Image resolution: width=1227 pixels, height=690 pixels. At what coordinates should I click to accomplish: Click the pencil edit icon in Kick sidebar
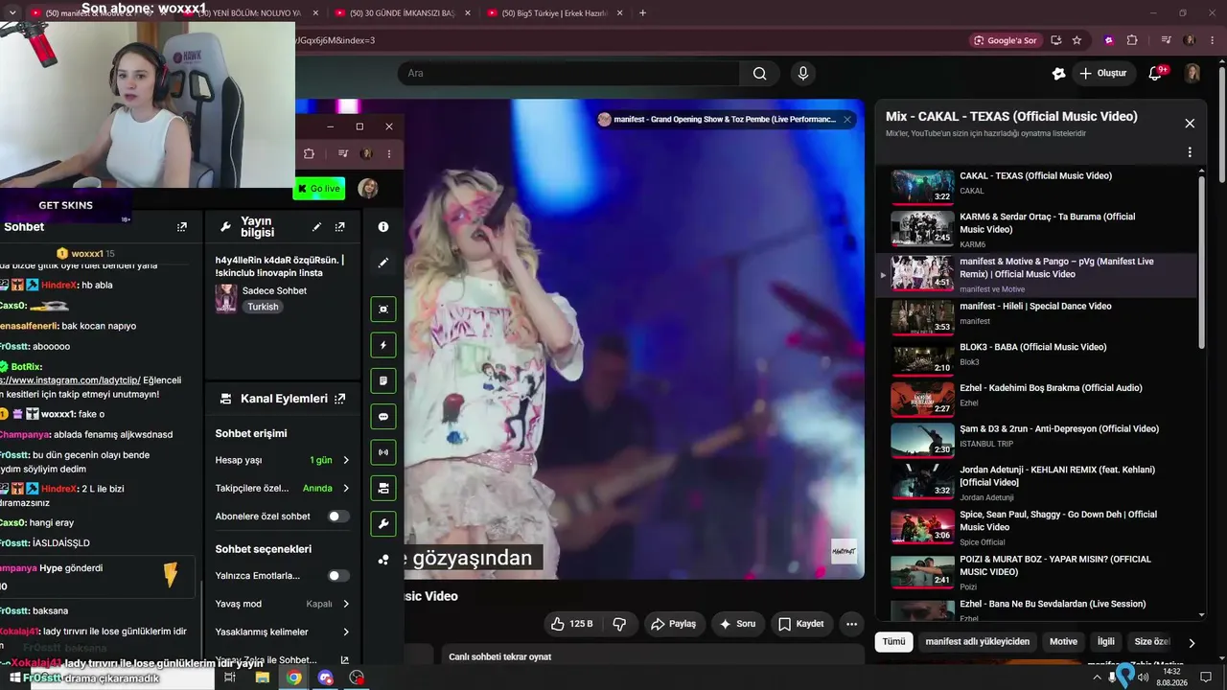point(383,263)
